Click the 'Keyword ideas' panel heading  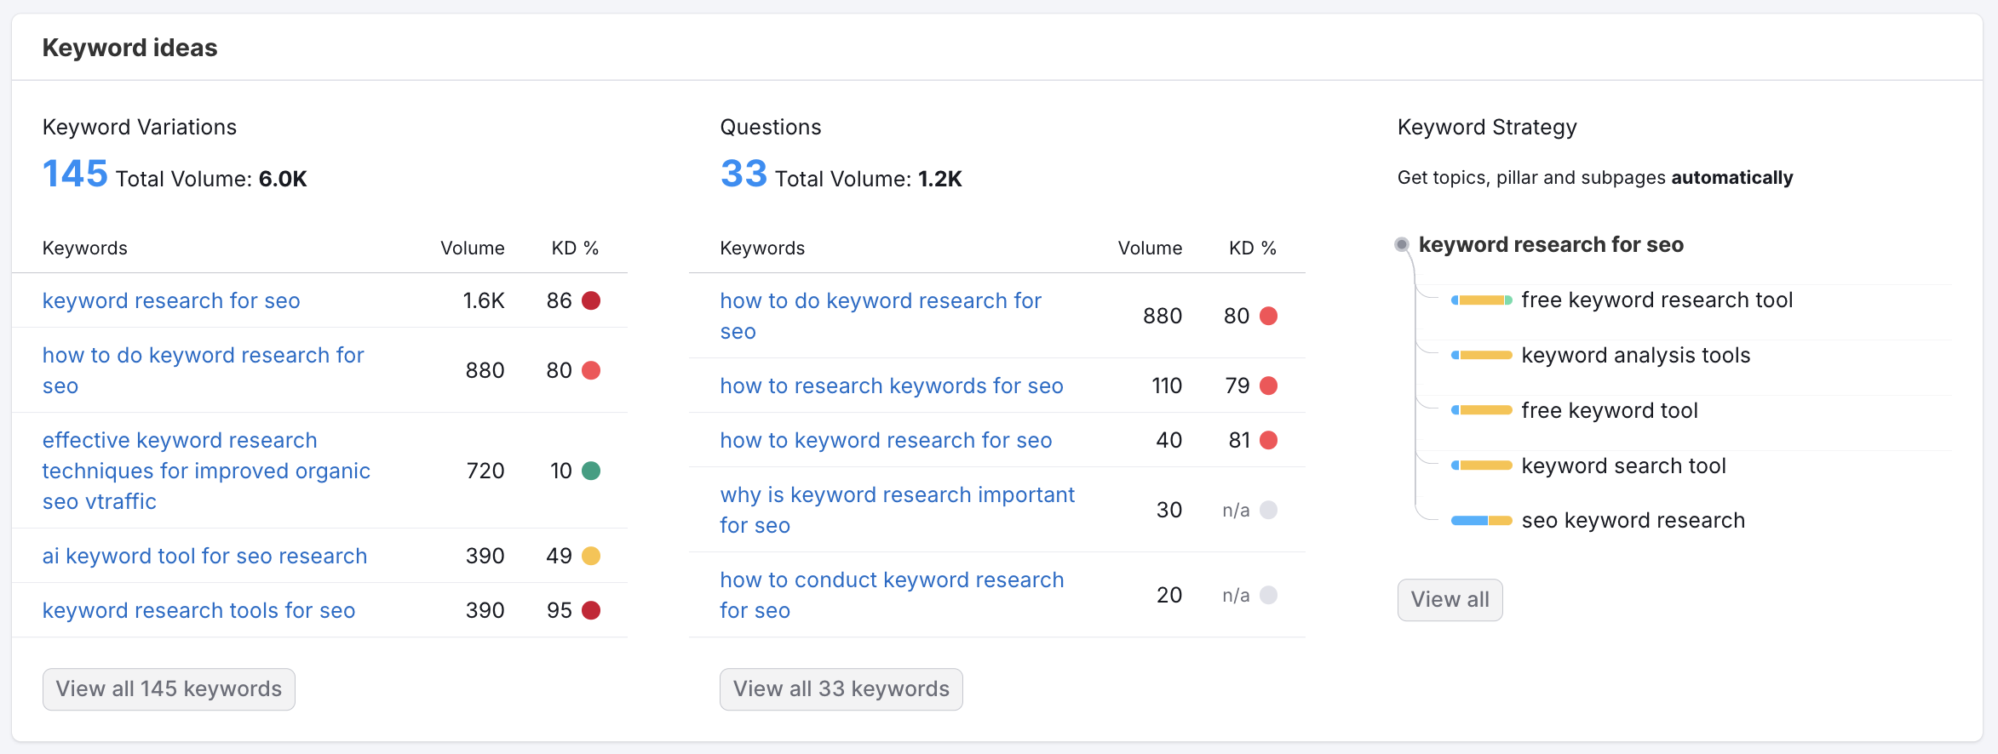pos(130,48)
